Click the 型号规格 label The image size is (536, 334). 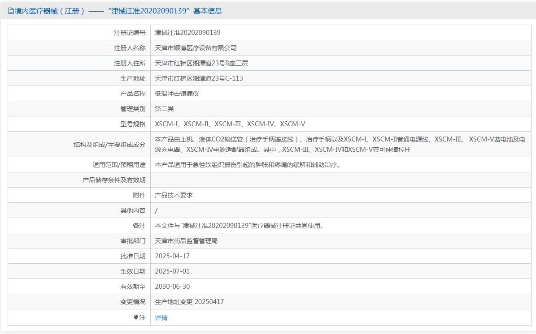133,124
